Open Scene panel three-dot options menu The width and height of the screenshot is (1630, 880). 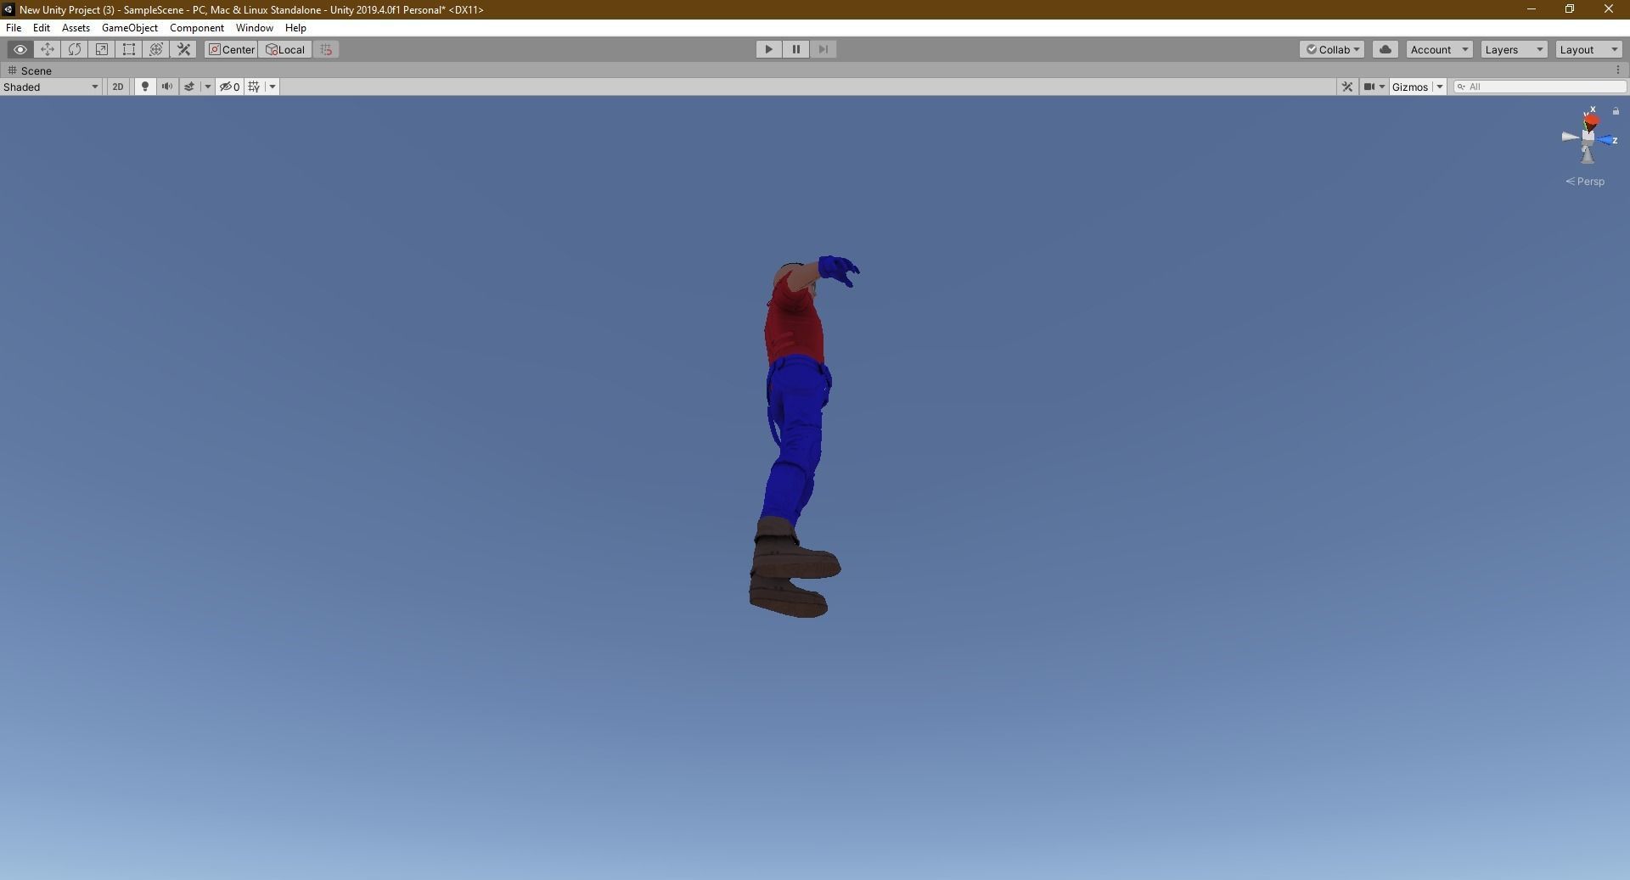click(1617, 70)
